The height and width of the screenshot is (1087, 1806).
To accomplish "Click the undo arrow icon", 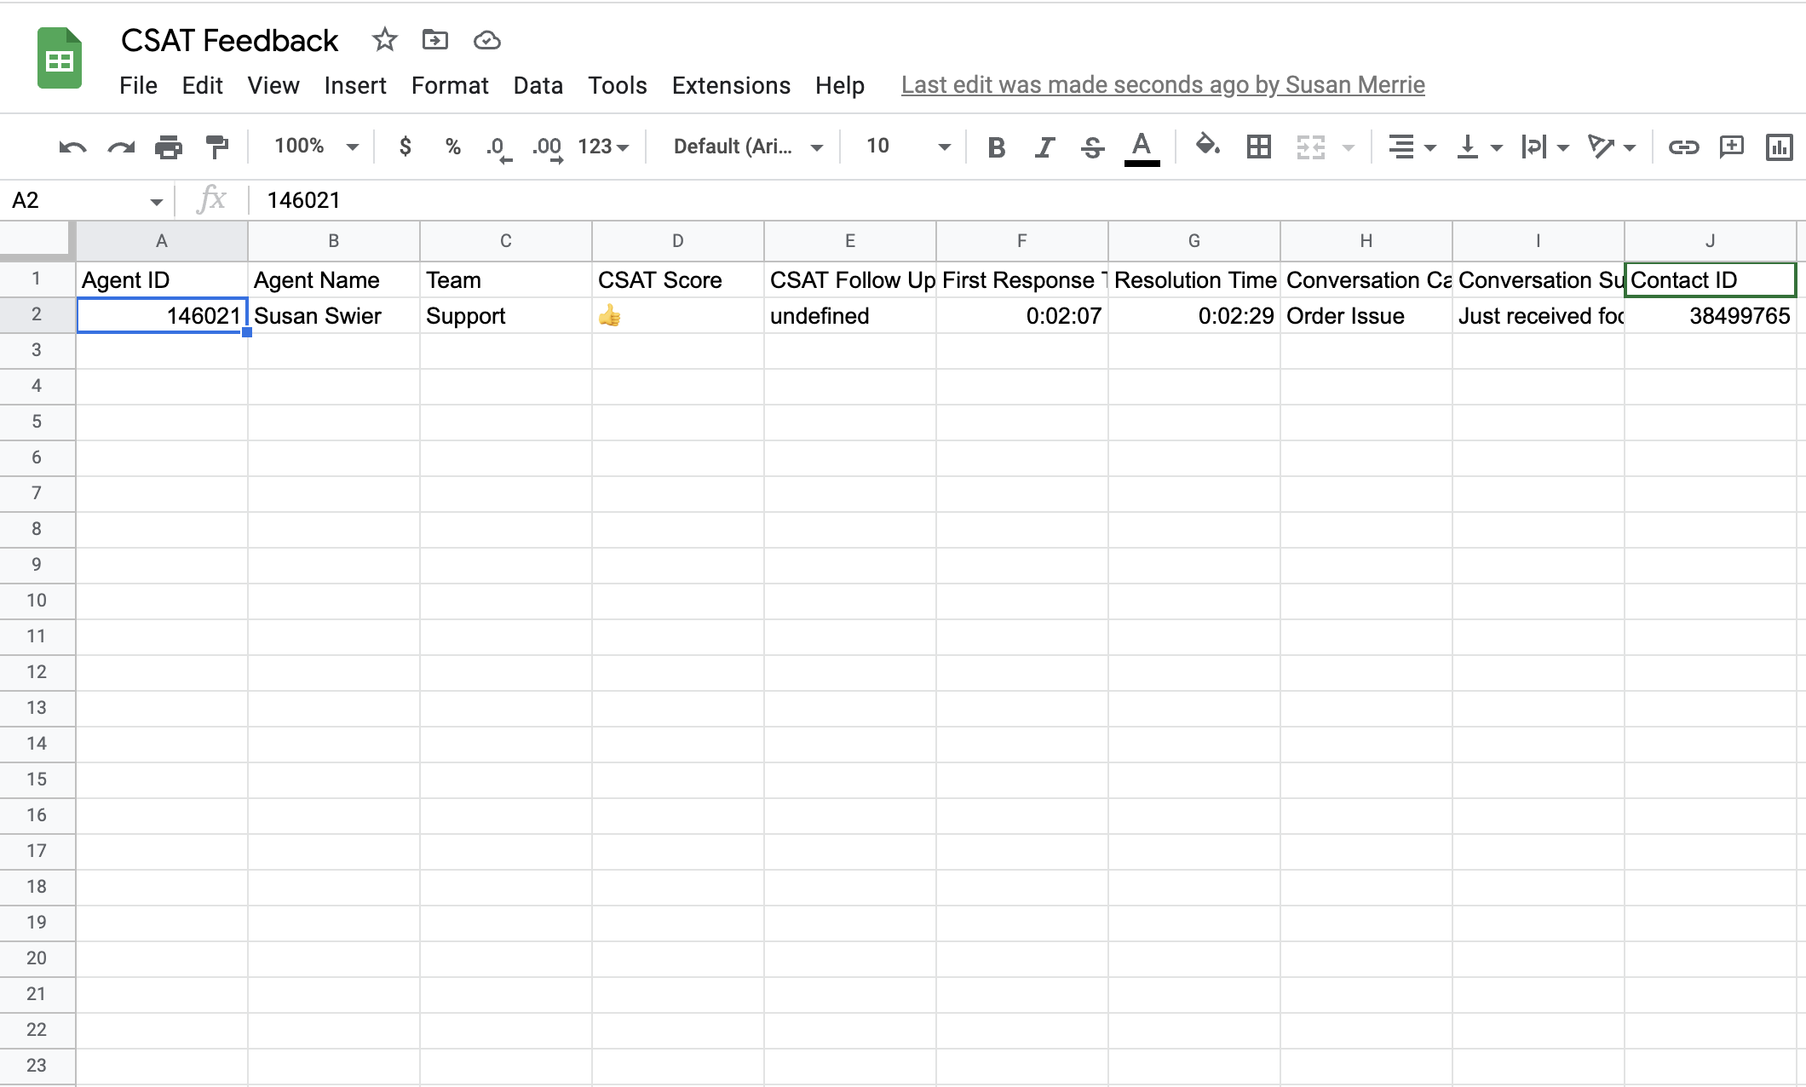I will (72, 147).
